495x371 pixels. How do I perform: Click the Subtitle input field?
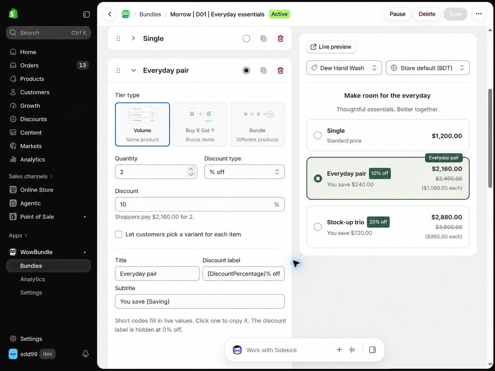200,301
